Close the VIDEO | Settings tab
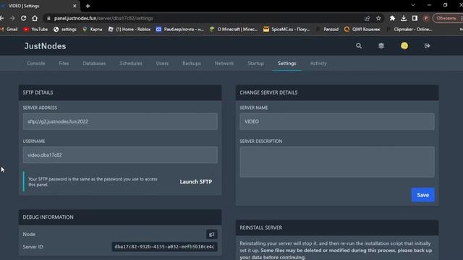Screen dimensions: 463x260 coord(75,6)
